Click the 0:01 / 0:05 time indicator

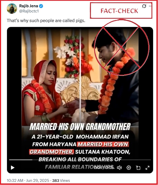click(104, 168)
